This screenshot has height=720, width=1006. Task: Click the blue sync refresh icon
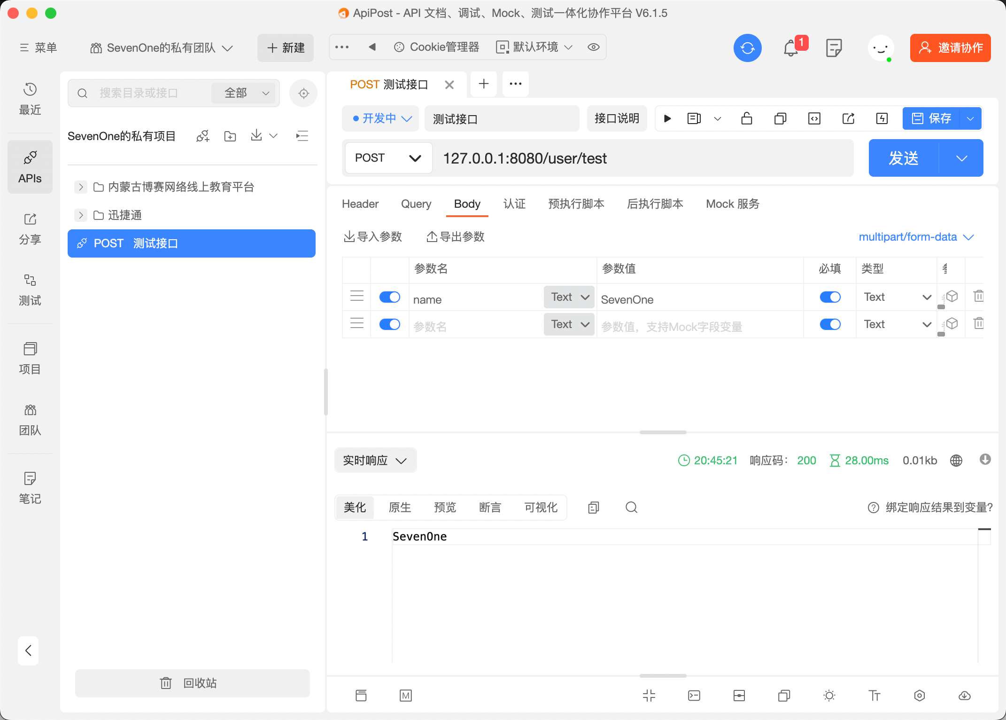coord(747,48)
